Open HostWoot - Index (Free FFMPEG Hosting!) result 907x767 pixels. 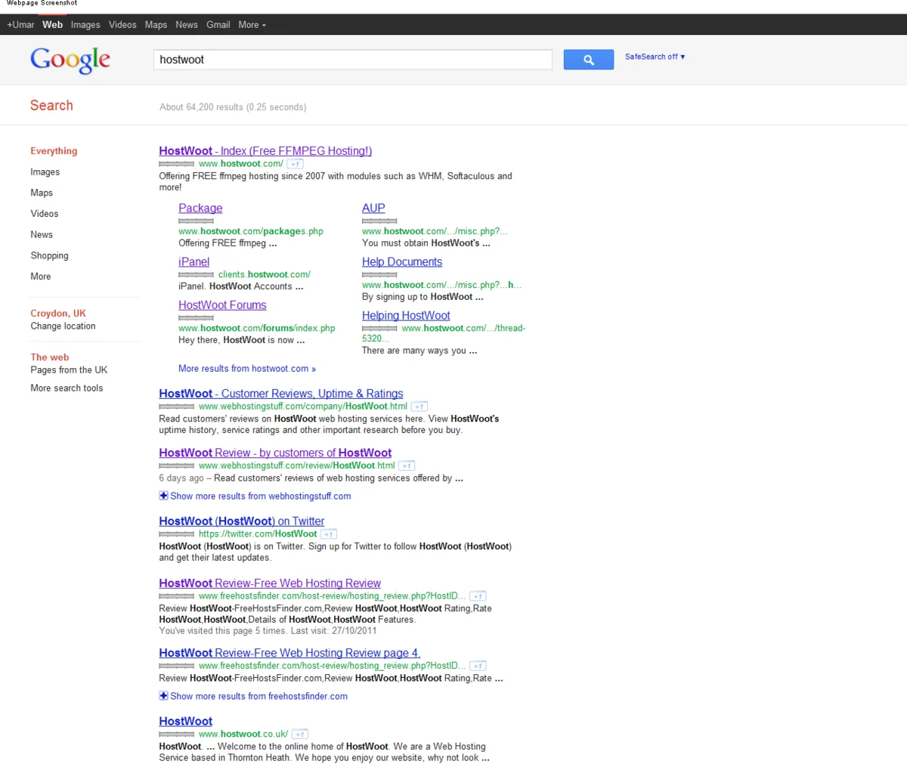click(265, 151)
